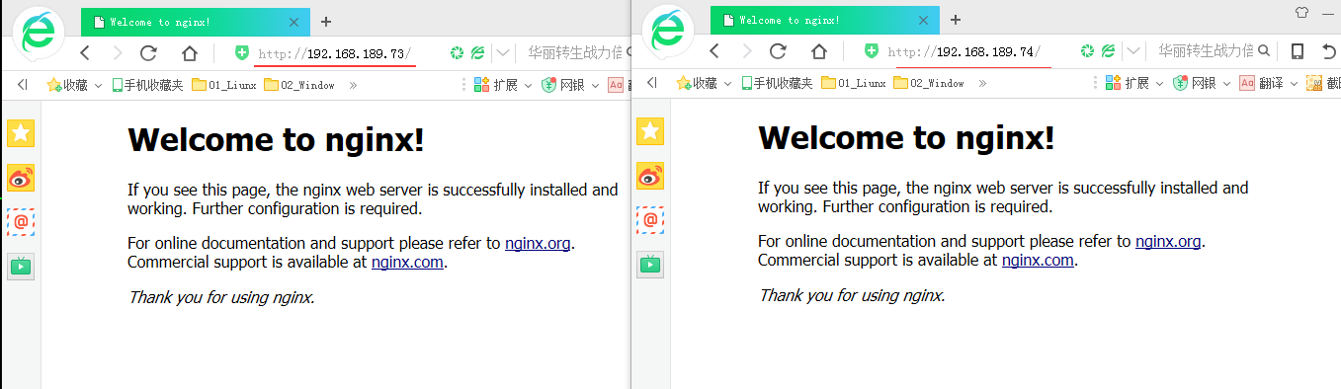1341x389 pixels.
Task: Go forward in the left browser window
Action: pyautogui.click(x=118, y=53)
